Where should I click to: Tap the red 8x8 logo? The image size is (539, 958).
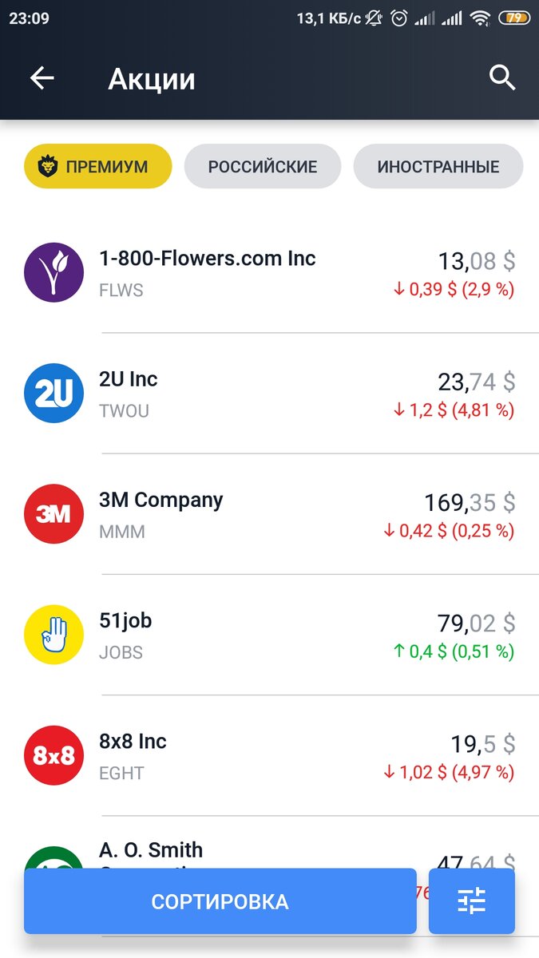point(54,755)
